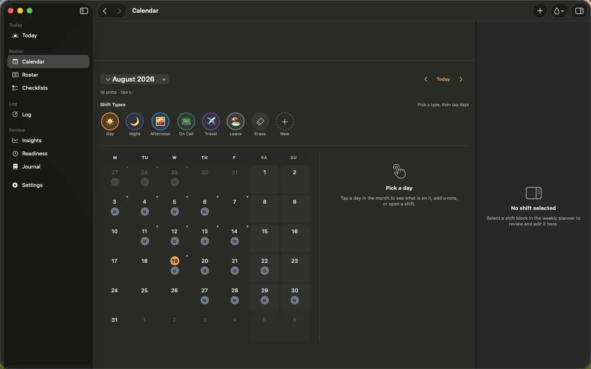Open the August 2026 month dropdown

135,80
